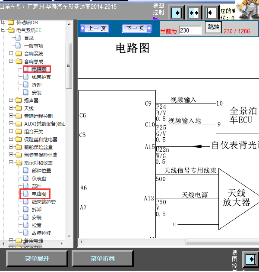Collapse the 电气系统EE folder
The height and width of the screenshot is (272, 259).
coord(3,30)
